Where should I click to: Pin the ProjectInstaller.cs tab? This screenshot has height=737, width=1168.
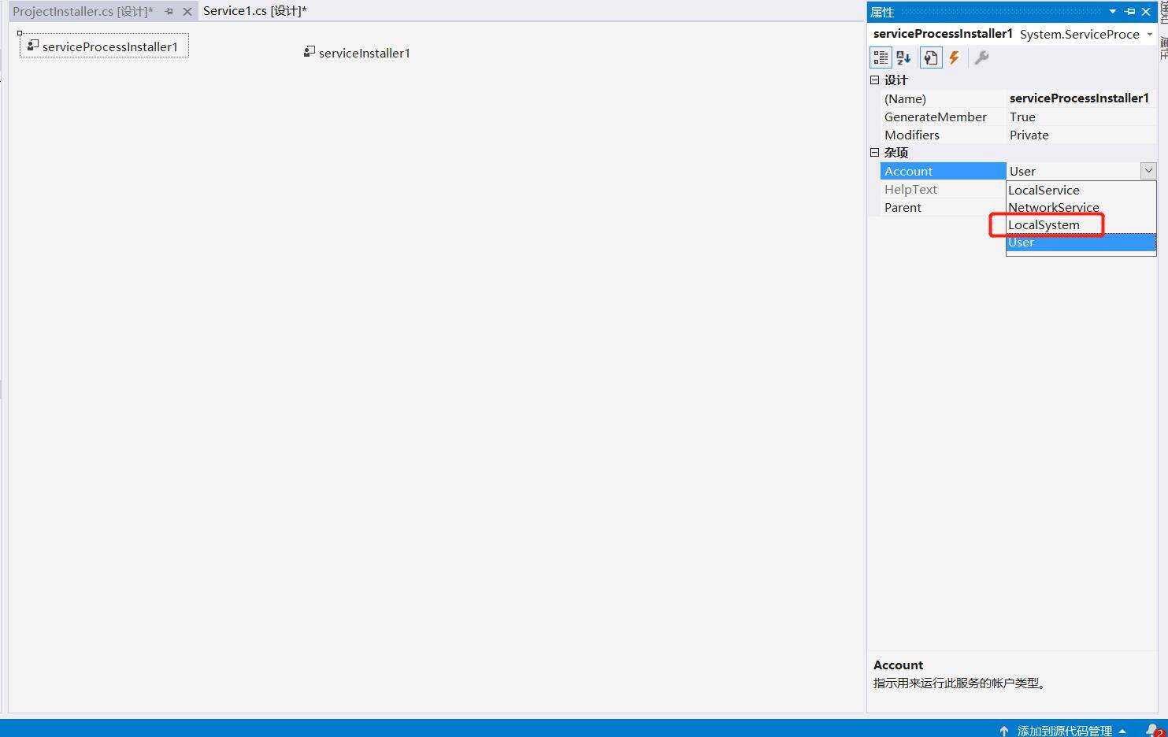pyautogui.click(x=169, y=12)
